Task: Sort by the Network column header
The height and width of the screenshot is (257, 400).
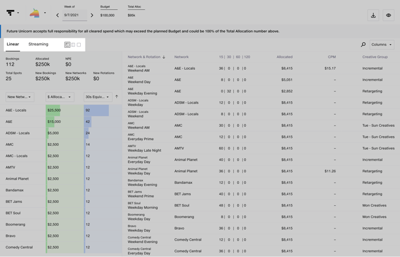Action: pos(181,57)
